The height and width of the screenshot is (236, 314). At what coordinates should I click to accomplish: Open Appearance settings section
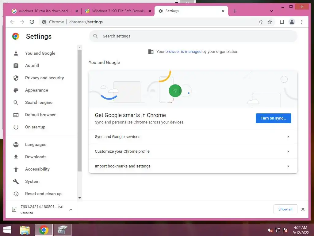37,90
